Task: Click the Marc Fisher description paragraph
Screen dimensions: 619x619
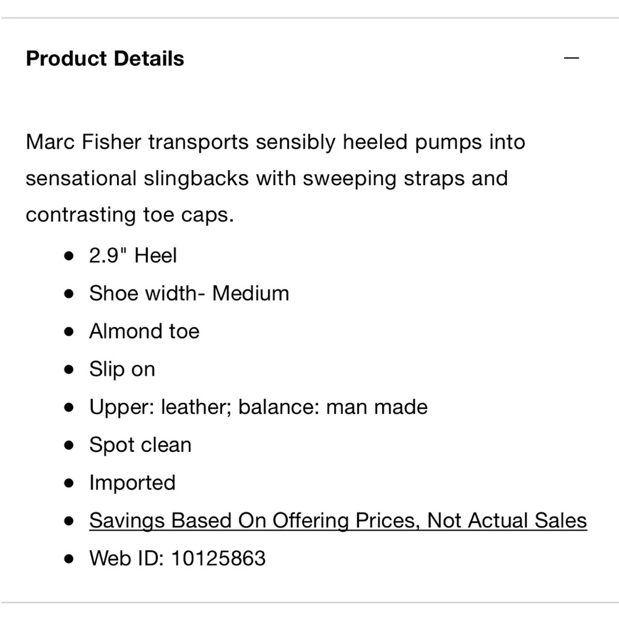Action: pos(275,178)
